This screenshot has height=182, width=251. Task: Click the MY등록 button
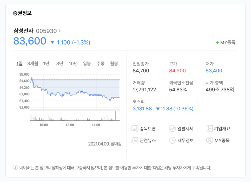coord(226,42)
